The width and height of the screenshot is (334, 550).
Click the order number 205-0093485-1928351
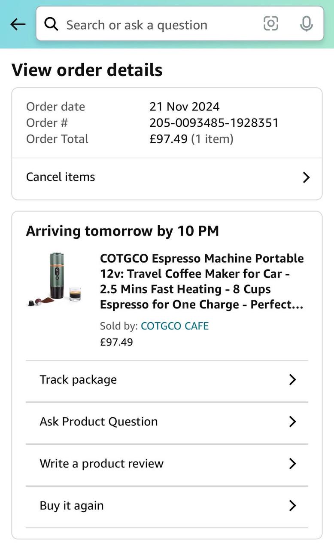(x=214, y=123)
